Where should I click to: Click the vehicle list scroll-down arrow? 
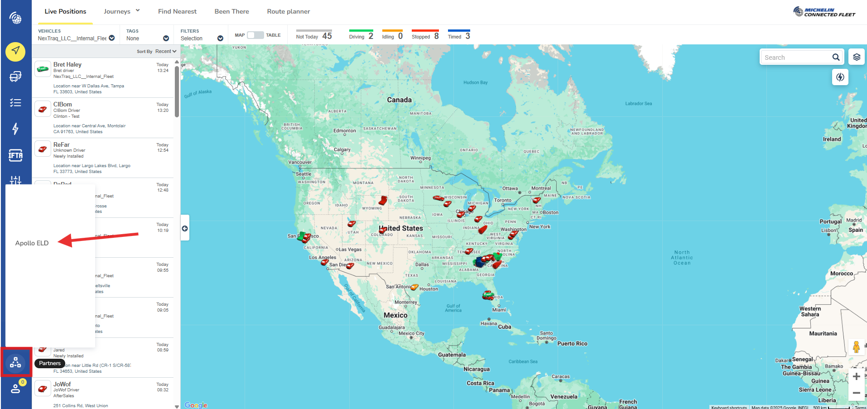(x=177, y=406)
